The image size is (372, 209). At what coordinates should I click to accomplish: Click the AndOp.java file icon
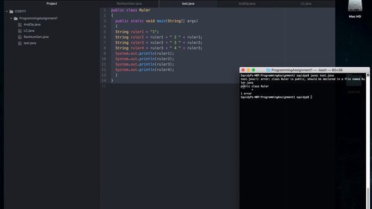point(20,24)
